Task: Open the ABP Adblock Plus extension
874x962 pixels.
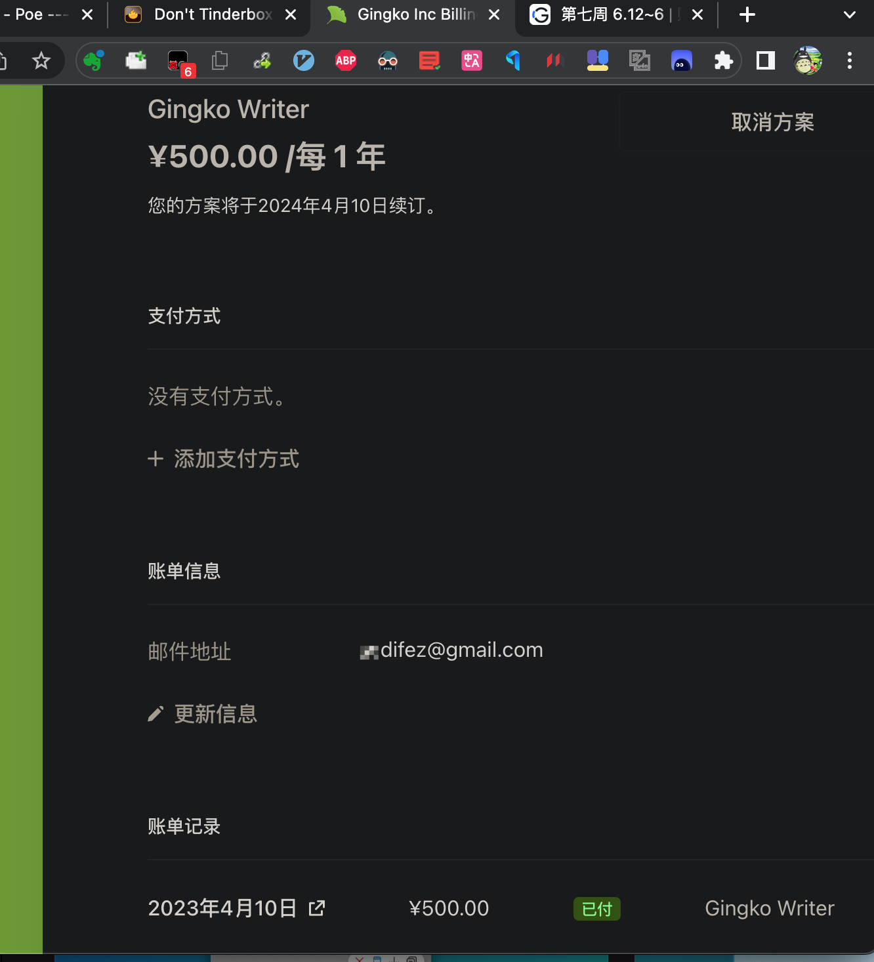Action: (x=346, y=61)
